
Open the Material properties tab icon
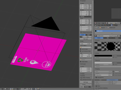112,25
